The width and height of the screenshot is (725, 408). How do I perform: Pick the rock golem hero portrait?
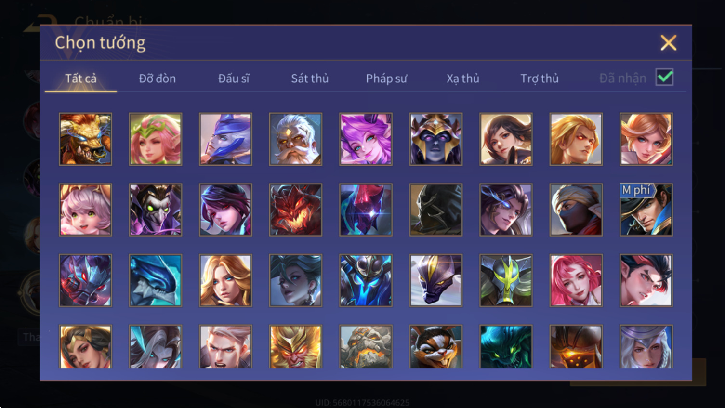[366, 346]
